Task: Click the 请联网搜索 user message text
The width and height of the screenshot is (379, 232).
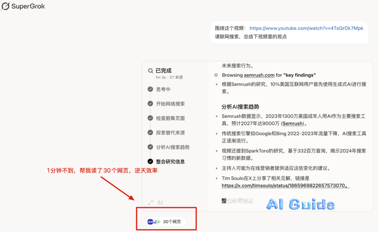Action: point(251,37)
